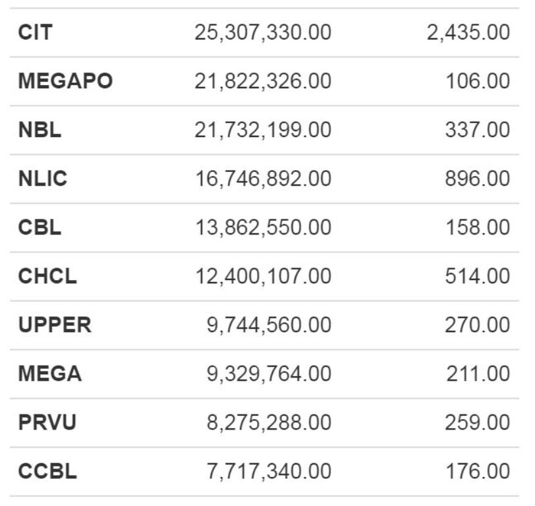Open the MEGAPO stock symbol

pyautogui.click(x=65, y=81)
